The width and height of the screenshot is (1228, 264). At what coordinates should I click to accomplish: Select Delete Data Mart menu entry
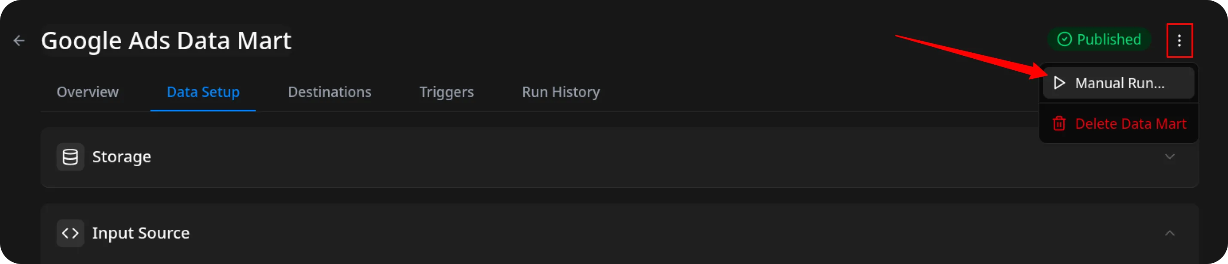click(x=1130, y=124)
